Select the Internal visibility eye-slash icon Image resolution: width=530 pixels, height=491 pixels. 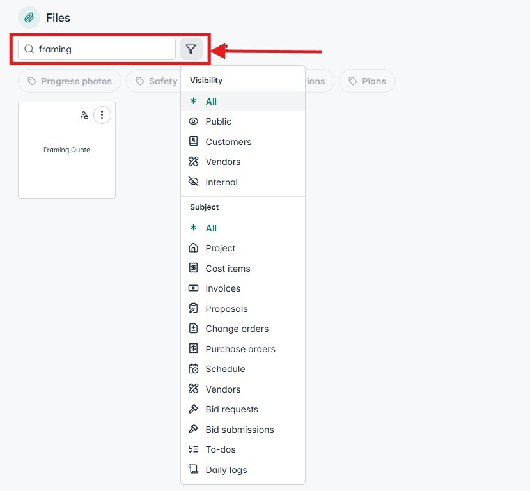[x=193, y=182]
